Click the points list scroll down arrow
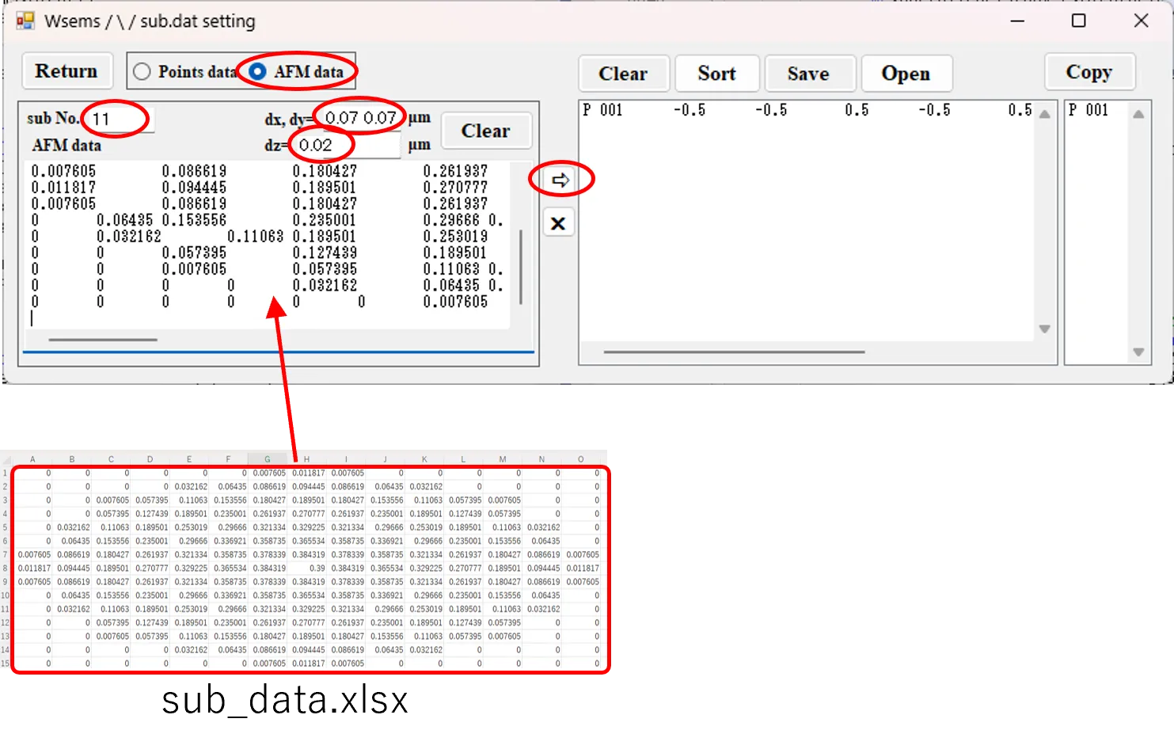This screenshot has width=1174, height=749. [x=1044, y=329]
